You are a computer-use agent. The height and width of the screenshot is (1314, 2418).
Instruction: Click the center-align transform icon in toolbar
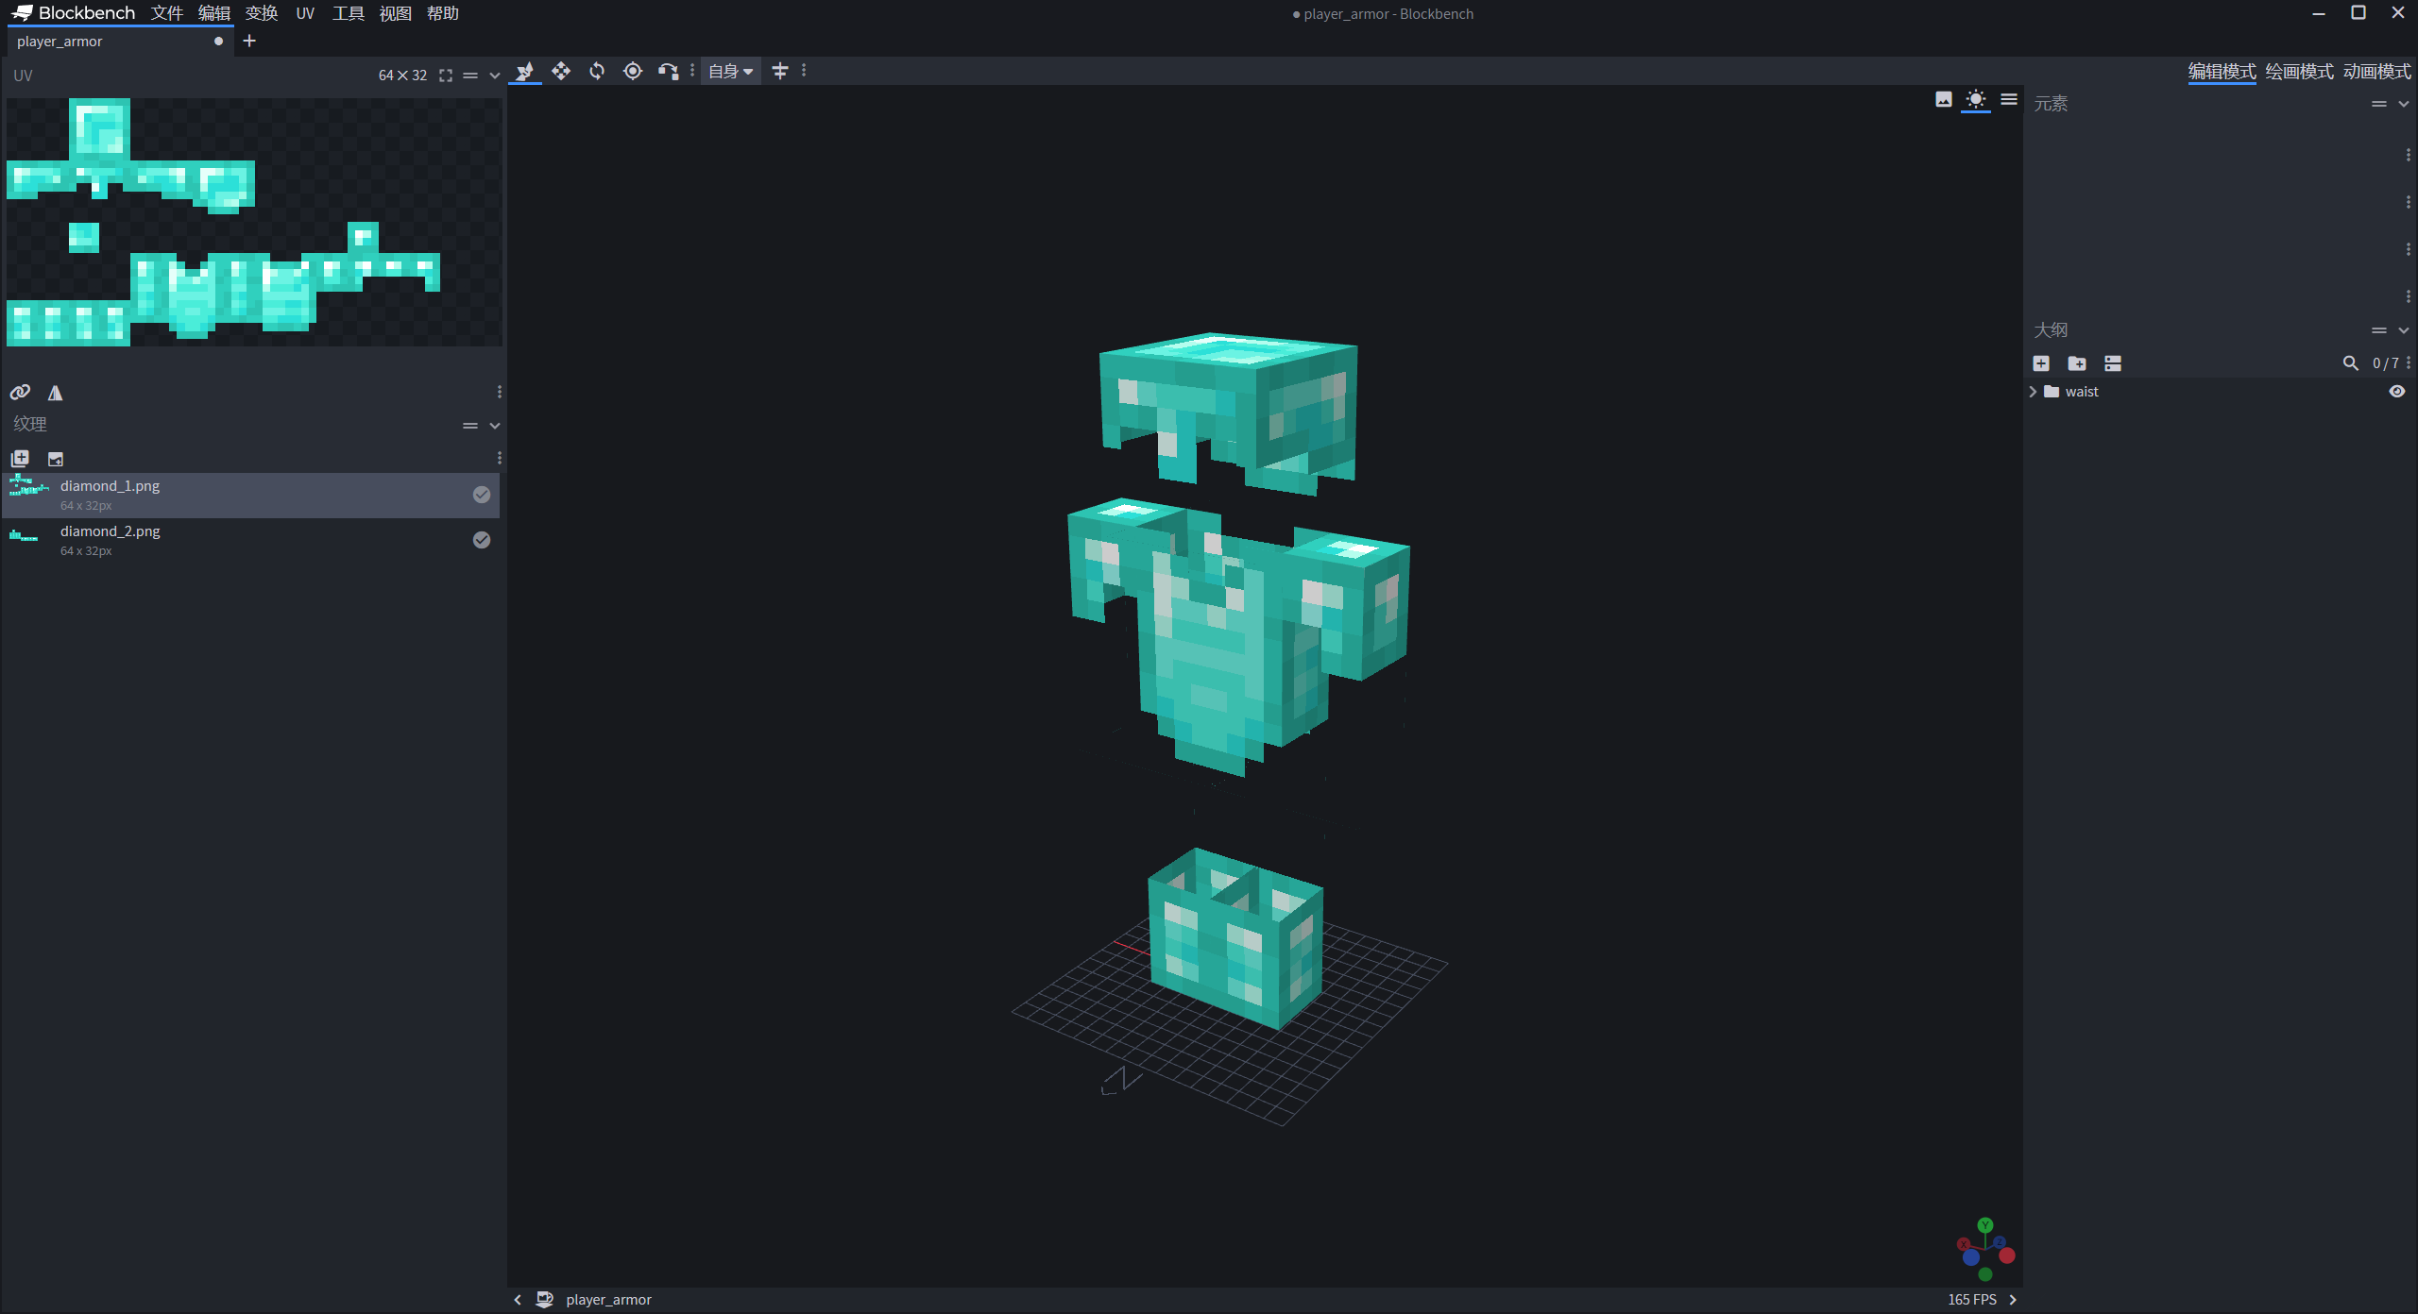coord(780,71)
